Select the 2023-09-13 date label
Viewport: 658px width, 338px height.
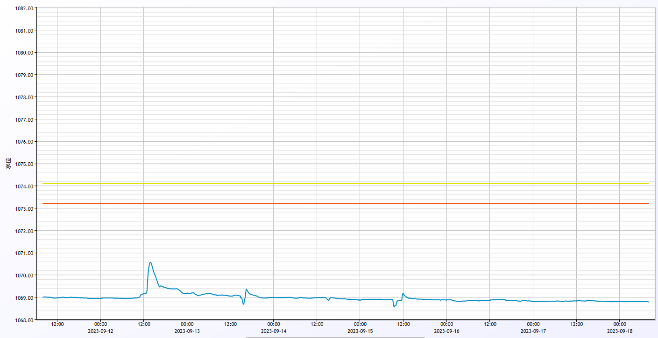pyautogui.click(x=187, y=331)
